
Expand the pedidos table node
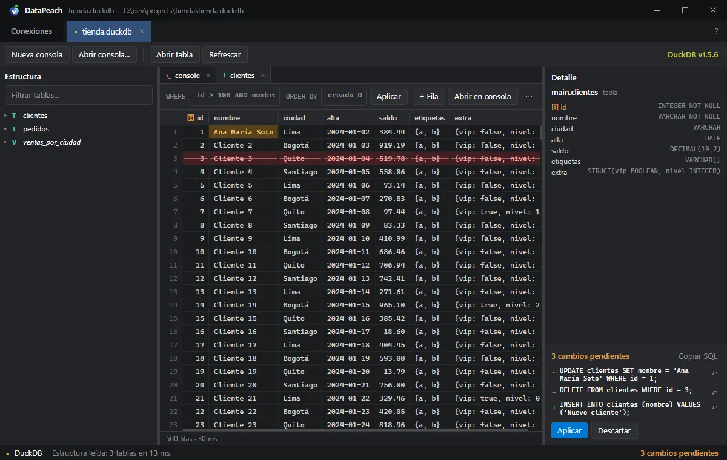pyautogui.click(x=5, y=129)
